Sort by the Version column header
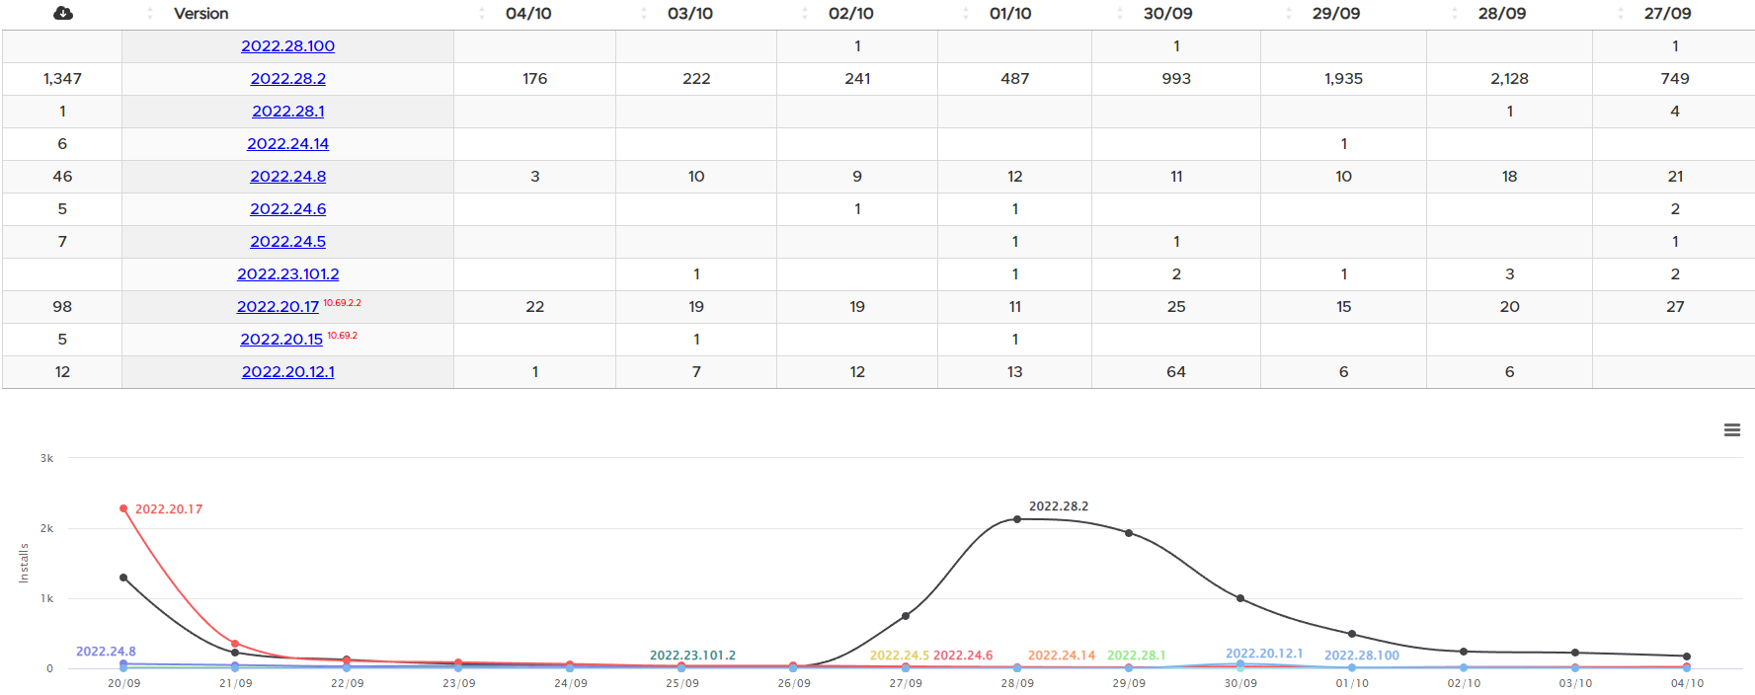This screenshot has width=1755, height=695. click(200, 14)
